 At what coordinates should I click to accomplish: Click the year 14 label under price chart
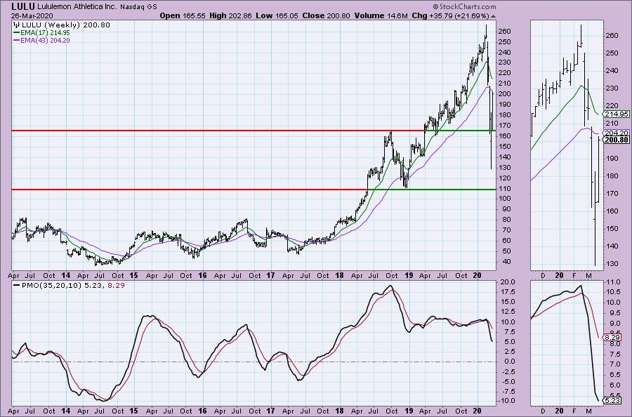(x=66, y=276)
